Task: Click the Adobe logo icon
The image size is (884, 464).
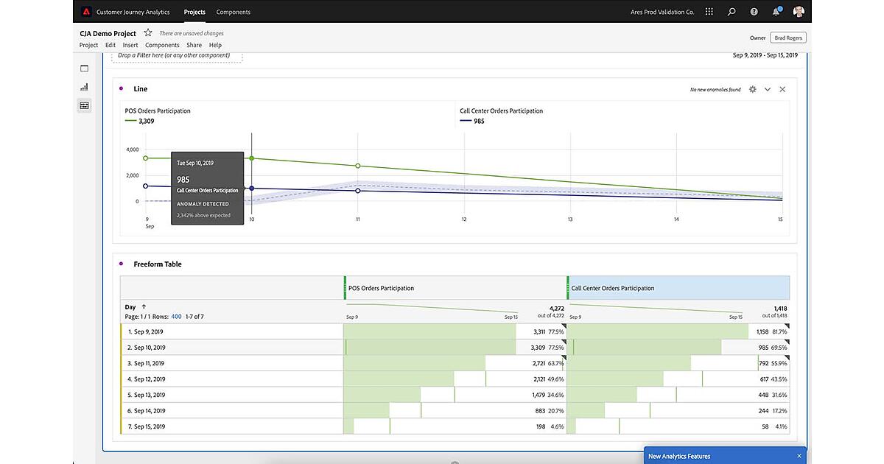Action: (86, 12)
